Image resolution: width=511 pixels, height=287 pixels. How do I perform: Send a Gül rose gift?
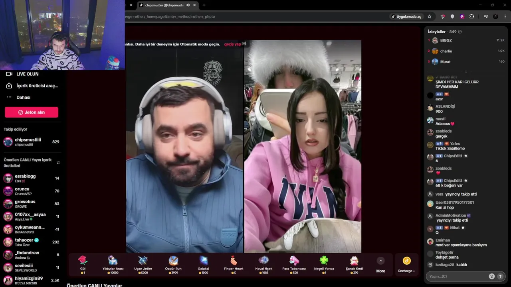click(83, 265)
